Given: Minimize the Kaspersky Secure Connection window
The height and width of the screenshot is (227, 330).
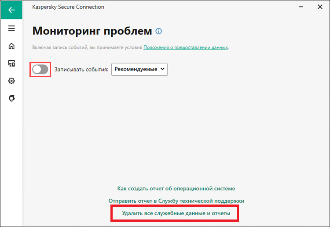Looking at the screenshot, I should point(301,7).
